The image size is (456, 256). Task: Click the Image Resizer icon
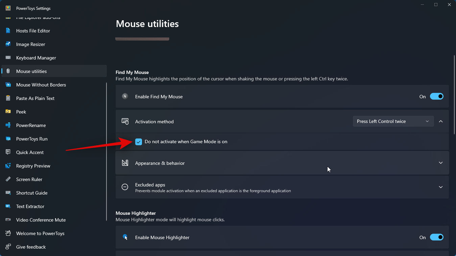coord(8,44)
